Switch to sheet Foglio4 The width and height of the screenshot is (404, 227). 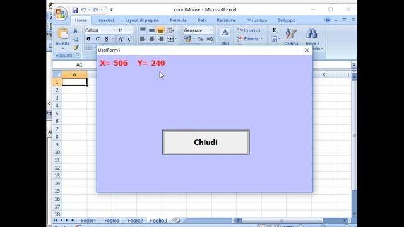click(x=88, y=221)
